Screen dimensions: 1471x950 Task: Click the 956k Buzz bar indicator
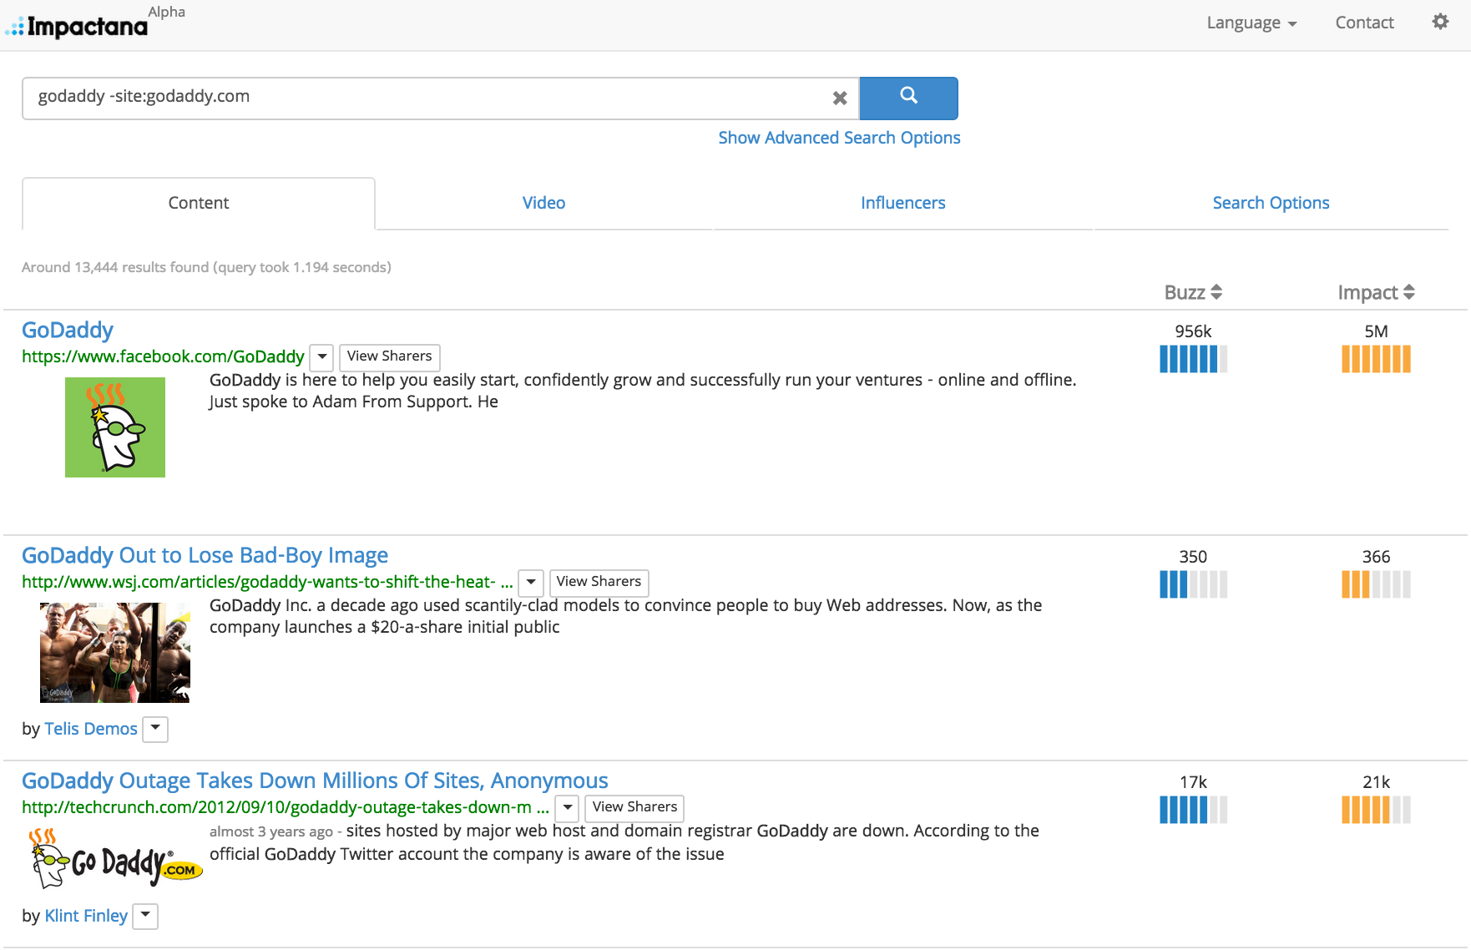click(1193, 359)
